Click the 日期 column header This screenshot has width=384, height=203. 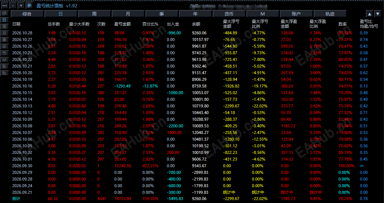coord(16,24)
